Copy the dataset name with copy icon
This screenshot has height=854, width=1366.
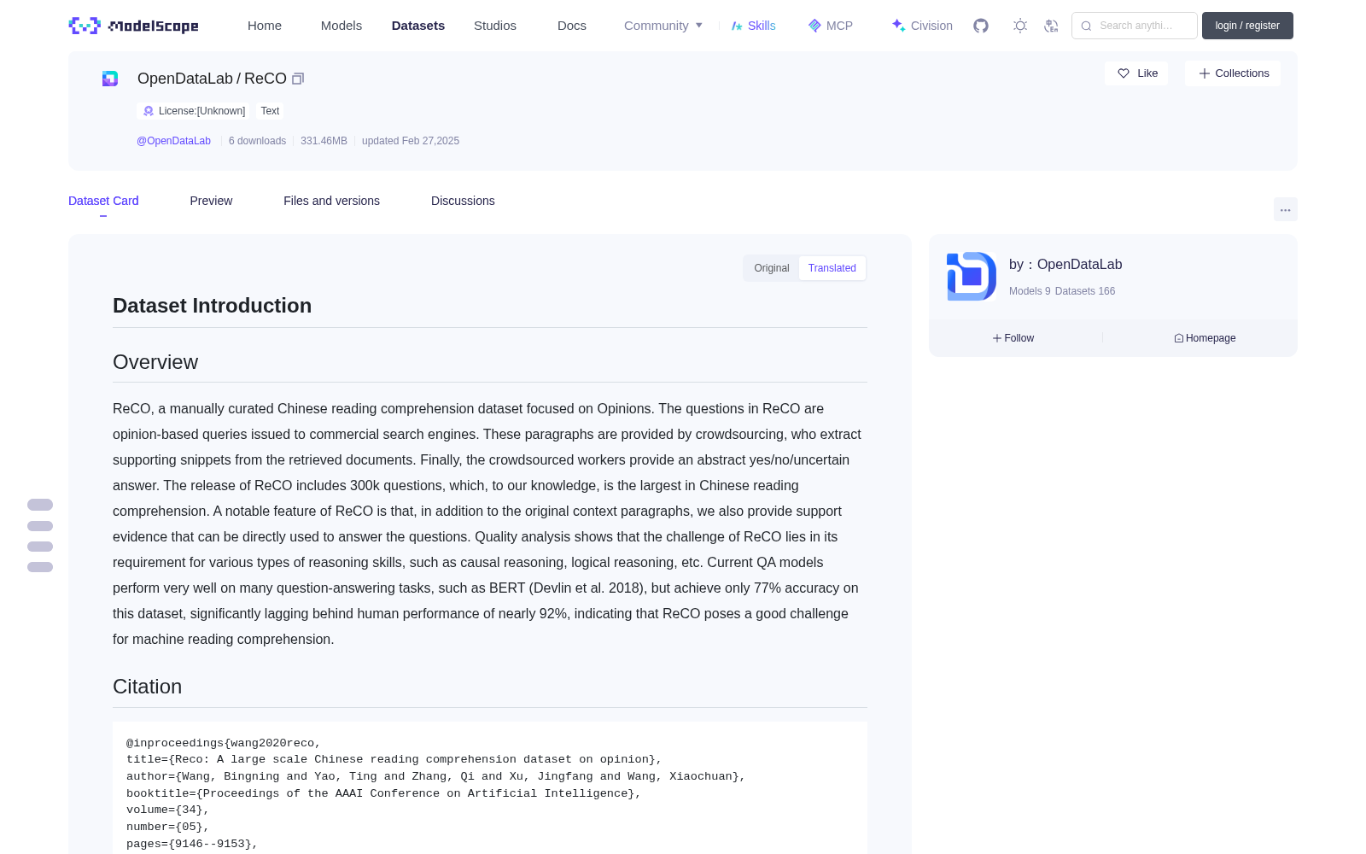pos(298,79)
